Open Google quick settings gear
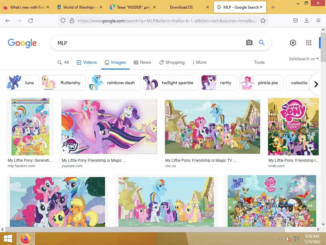326x245 pixels. [293, 43]
